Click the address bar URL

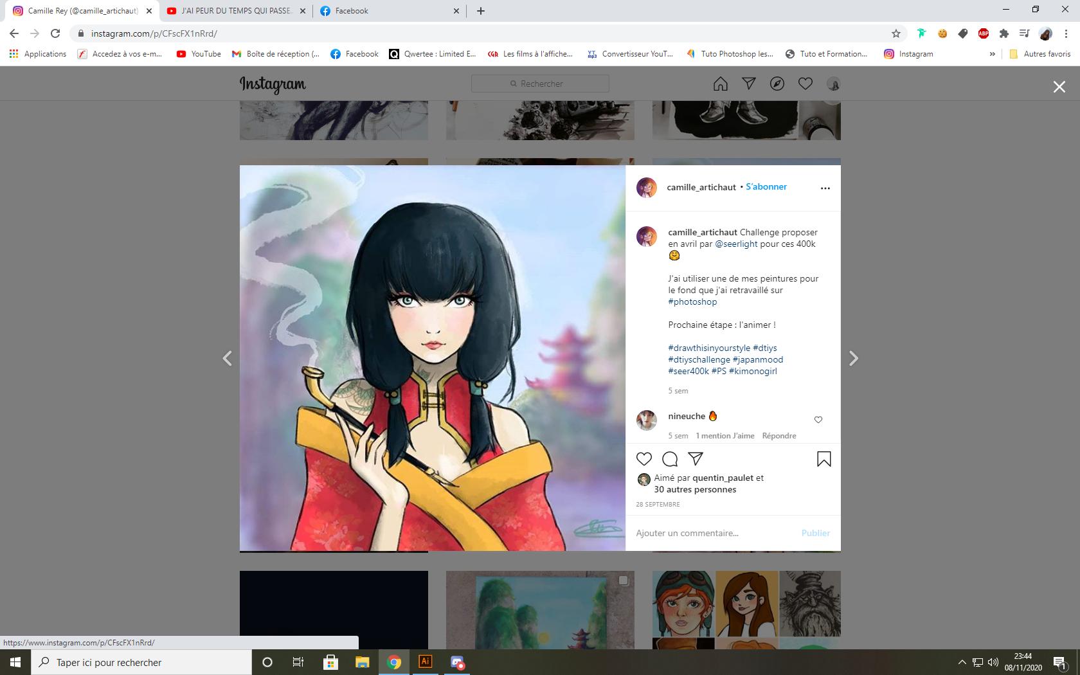[154, 33]
